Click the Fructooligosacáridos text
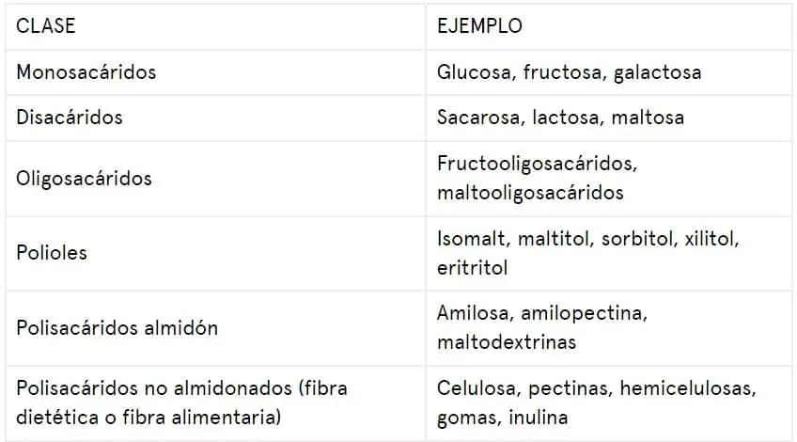The height and width of the screenshot is (442, 797). pyautogui.click(x=537, y=164)
